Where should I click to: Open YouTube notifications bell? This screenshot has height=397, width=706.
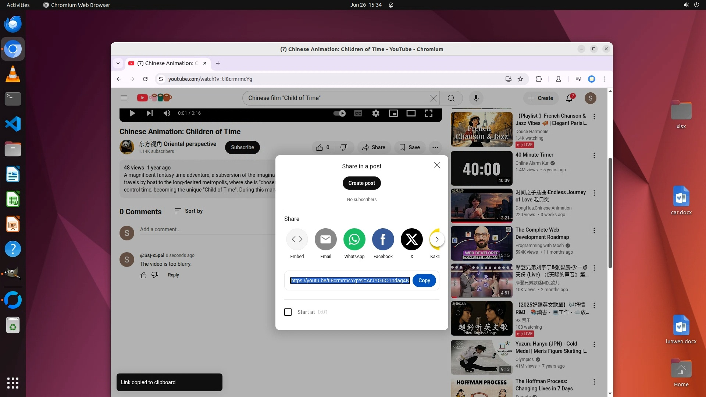pyautogui.click(x=569, y=98)
